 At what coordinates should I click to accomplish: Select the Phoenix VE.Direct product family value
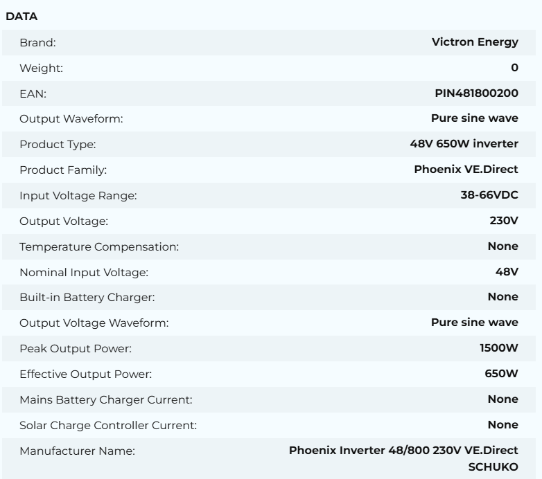pyautogui.click(x=466, y=170)
